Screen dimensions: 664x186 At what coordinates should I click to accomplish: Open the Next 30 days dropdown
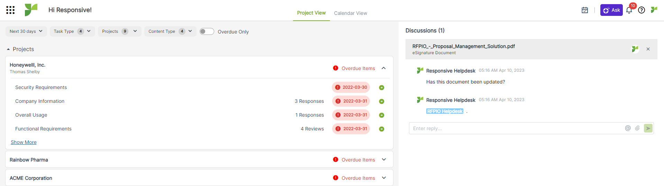click(26, 31)
